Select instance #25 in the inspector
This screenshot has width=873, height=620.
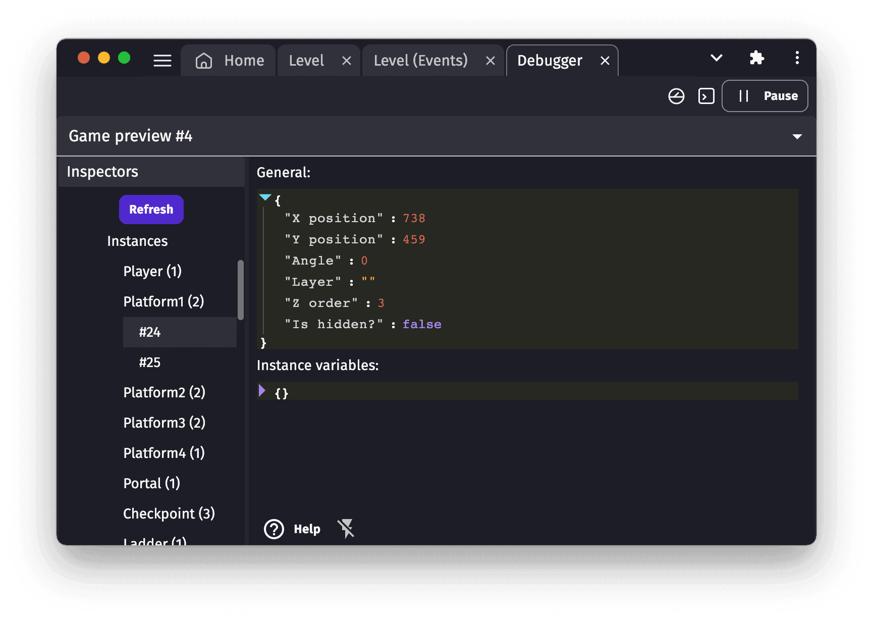tap(150, 363)
